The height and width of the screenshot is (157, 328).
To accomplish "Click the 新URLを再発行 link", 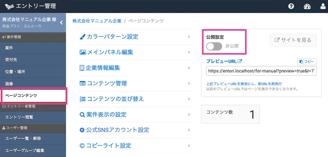I will (x=244, y=84).
